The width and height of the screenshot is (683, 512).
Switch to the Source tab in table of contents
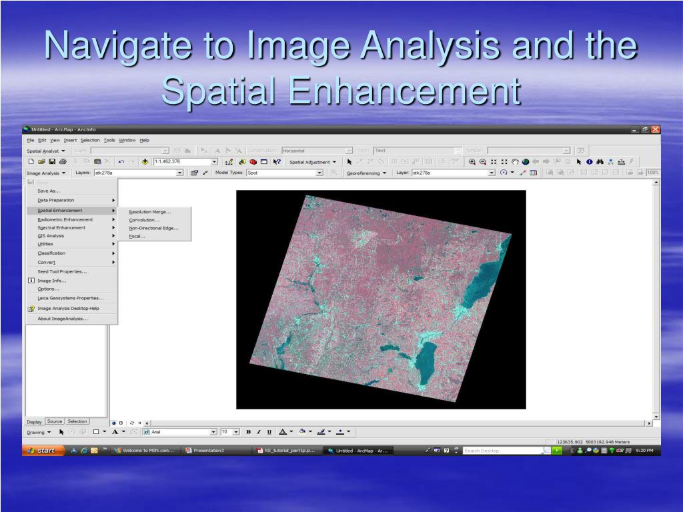(x=55, y=421)
